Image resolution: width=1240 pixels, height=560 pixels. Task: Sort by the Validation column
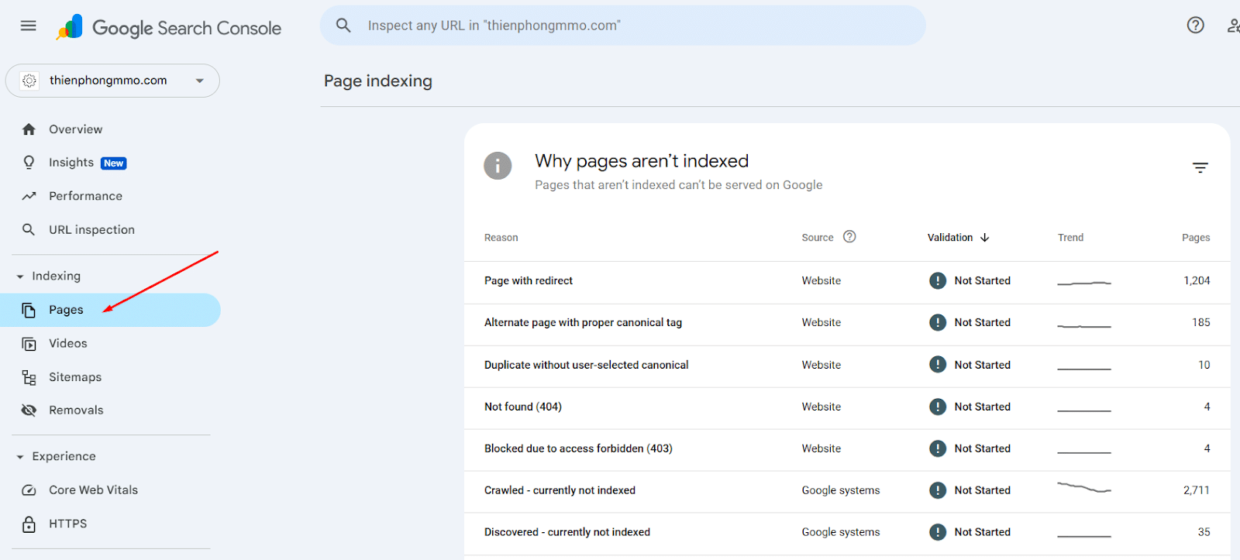[958, 238]
